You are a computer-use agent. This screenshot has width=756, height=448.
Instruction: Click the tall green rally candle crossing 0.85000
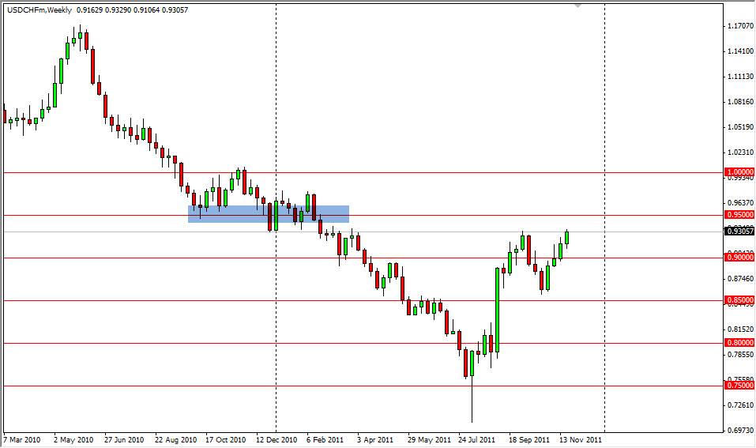498,308
